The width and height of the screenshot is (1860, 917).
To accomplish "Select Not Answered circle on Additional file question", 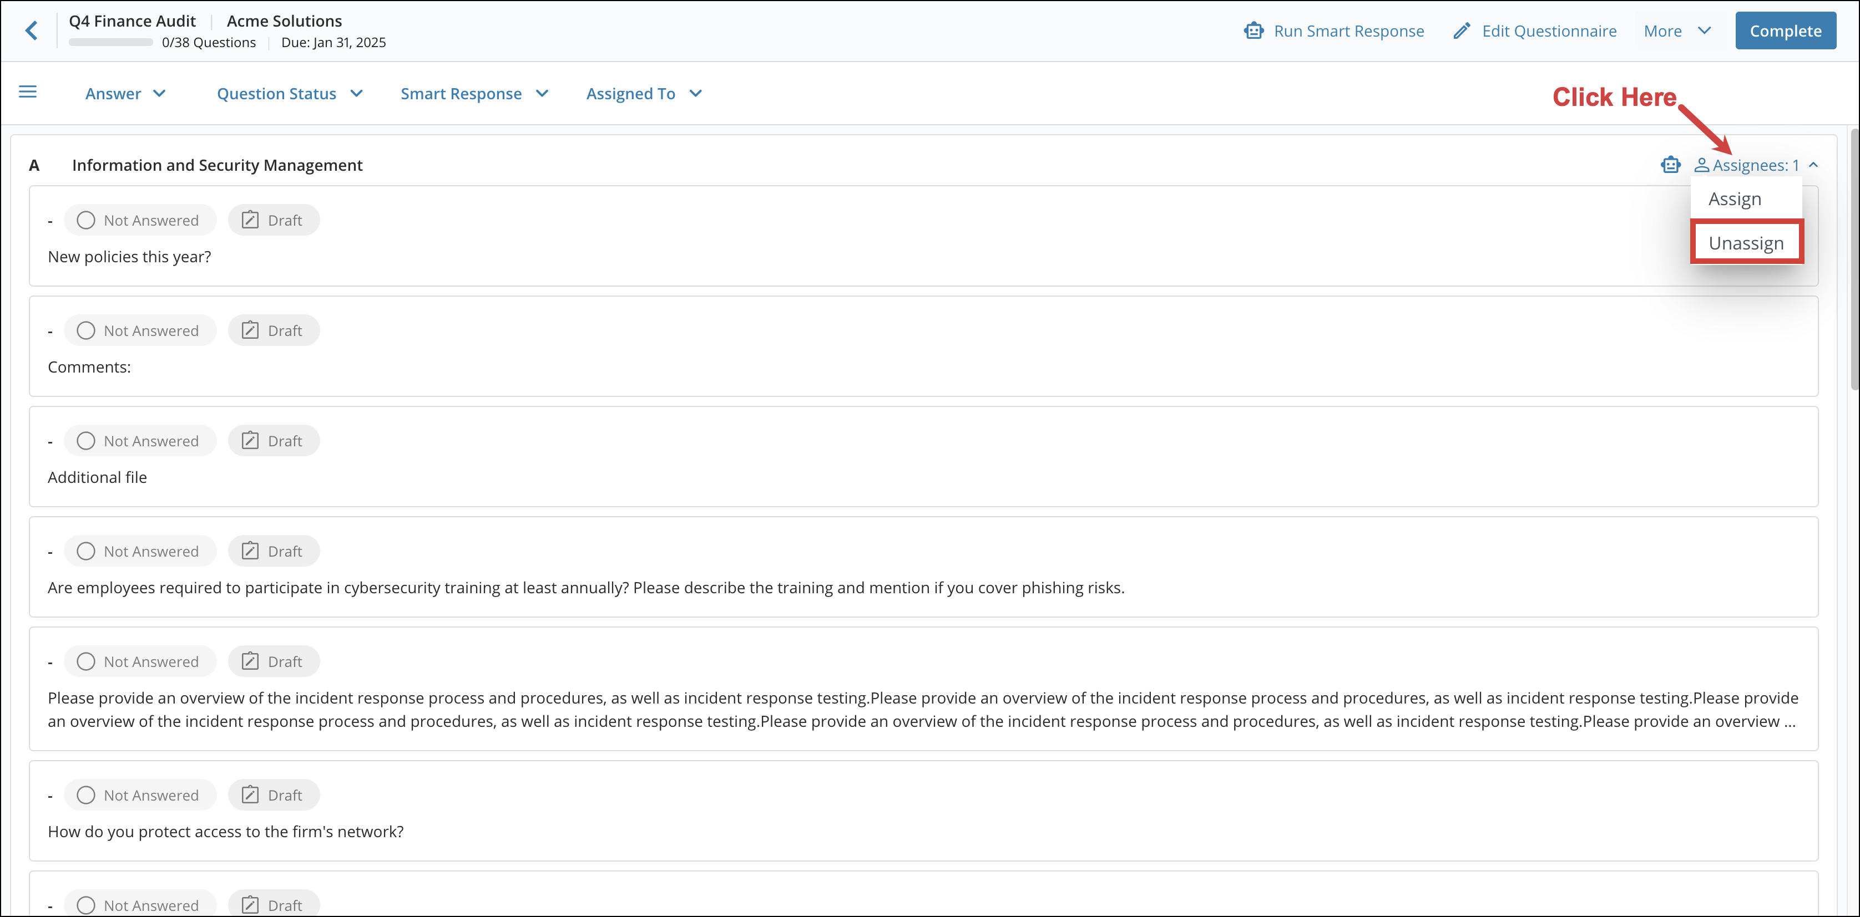I will tap(86, 441).
